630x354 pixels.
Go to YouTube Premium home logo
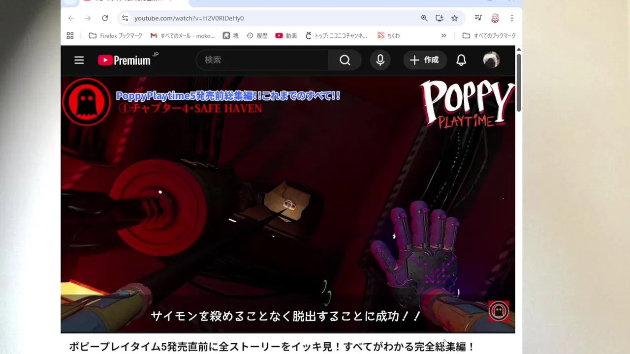(x=125, y=60)
